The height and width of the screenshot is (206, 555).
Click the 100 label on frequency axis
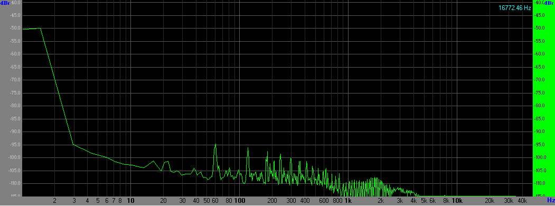240,201
